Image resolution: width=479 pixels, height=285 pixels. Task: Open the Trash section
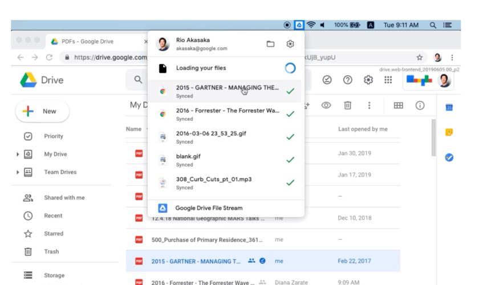51,252
